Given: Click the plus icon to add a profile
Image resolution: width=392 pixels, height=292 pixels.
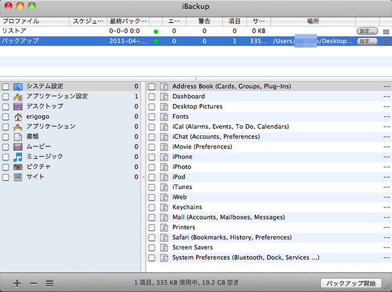Looking at the screenshot, I should (x=17, y=283).
